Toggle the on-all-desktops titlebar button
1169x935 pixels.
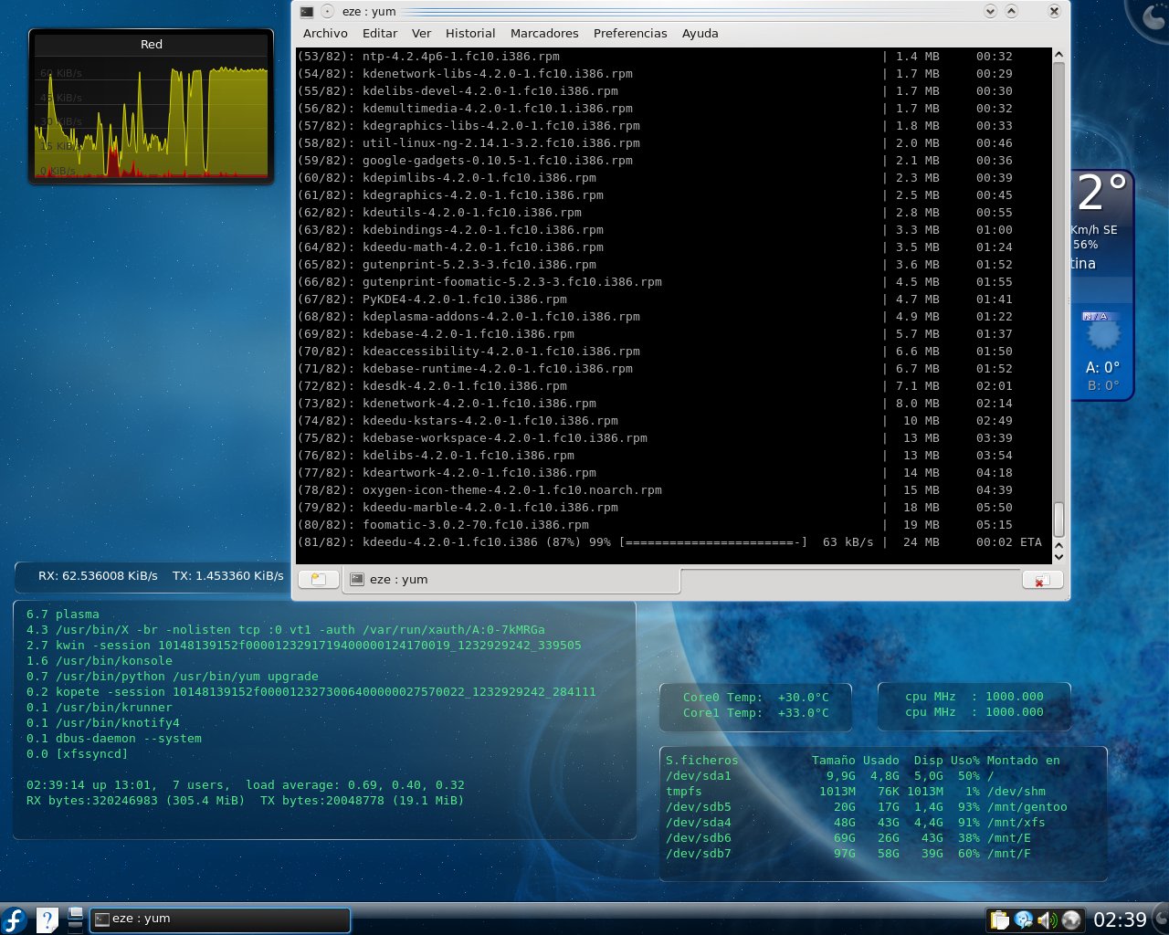(329, 12)
